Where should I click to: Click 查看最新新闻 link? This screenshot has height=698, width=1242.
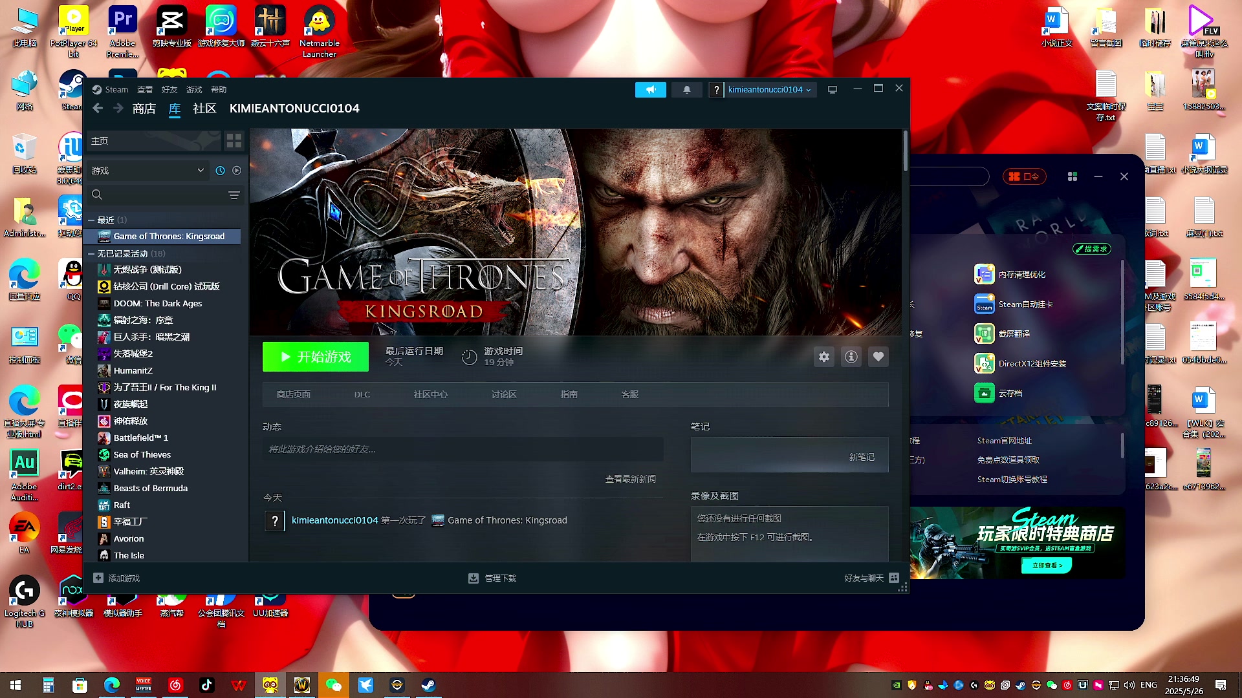(631, 479)
